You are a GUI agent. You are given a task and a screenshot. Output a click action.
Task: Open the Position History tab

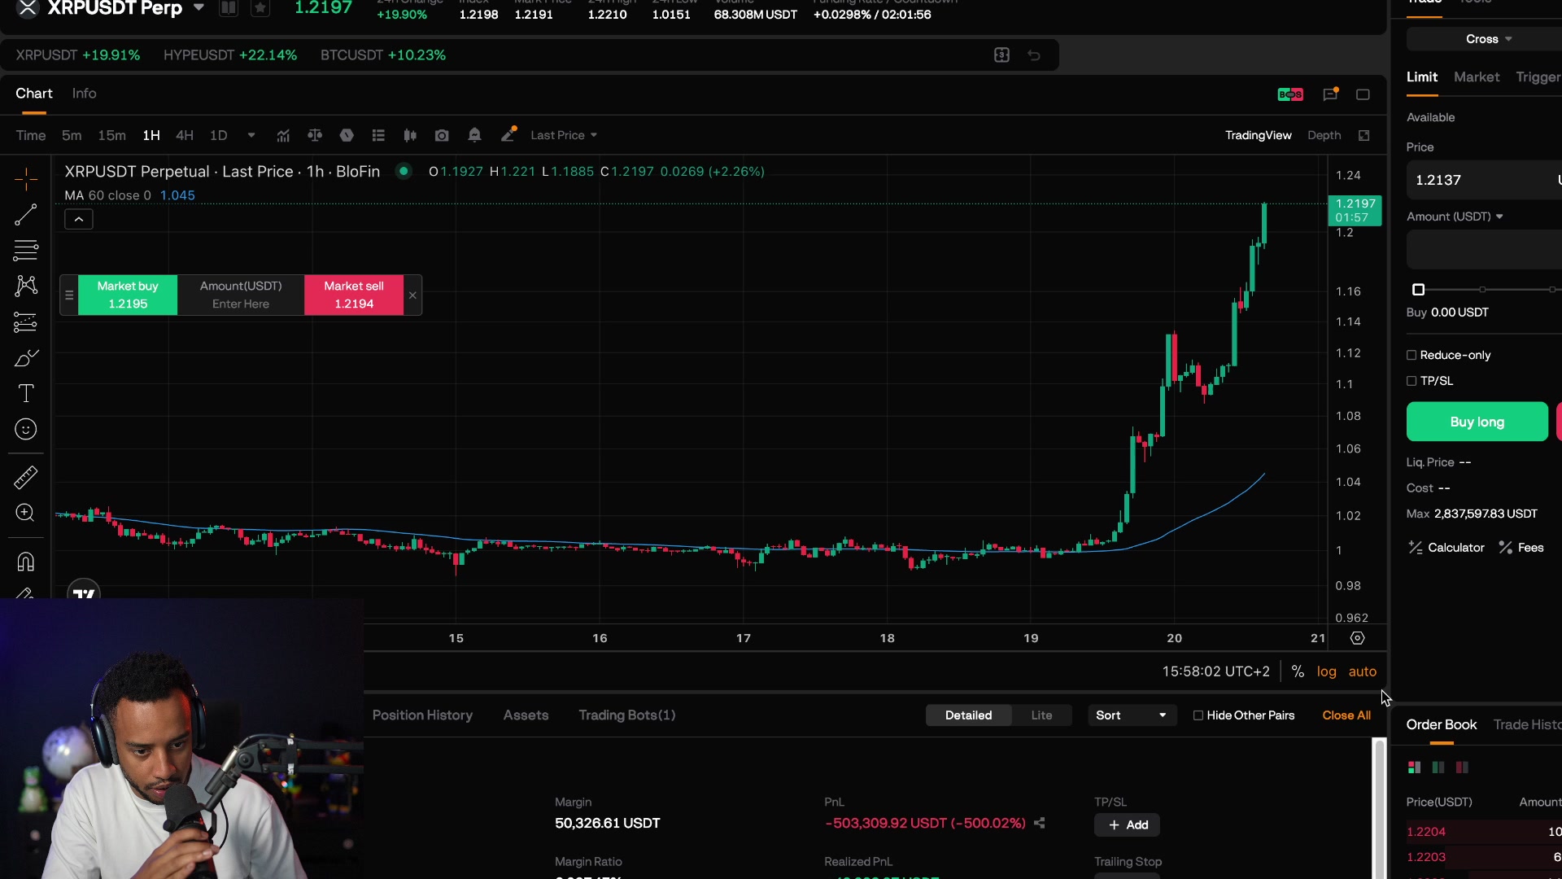pos(422,715)
